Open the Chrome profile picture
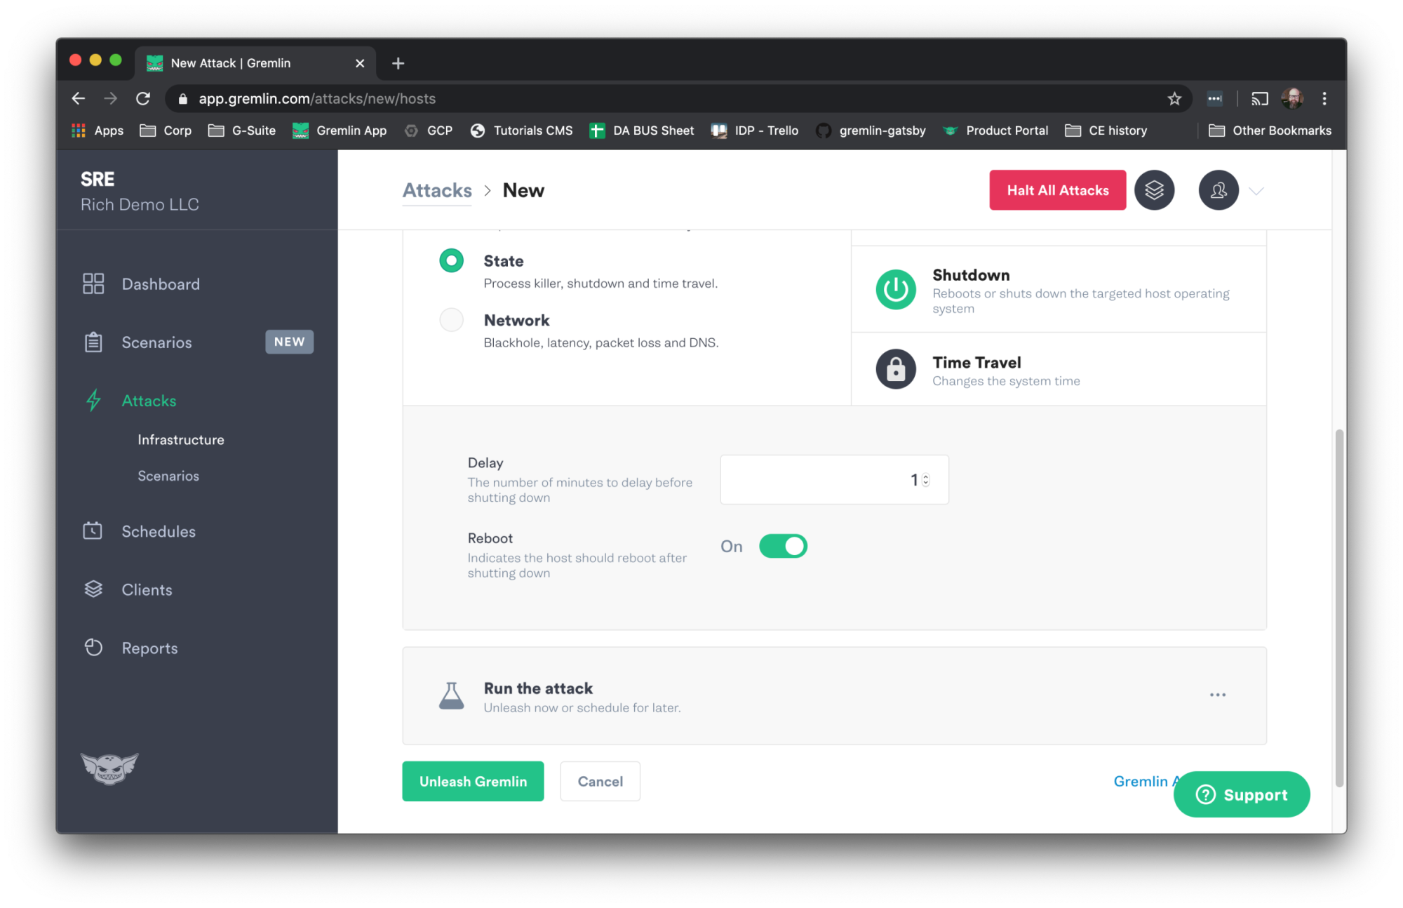Screen dimensions: 1403x908 [x=1292, y=99]
